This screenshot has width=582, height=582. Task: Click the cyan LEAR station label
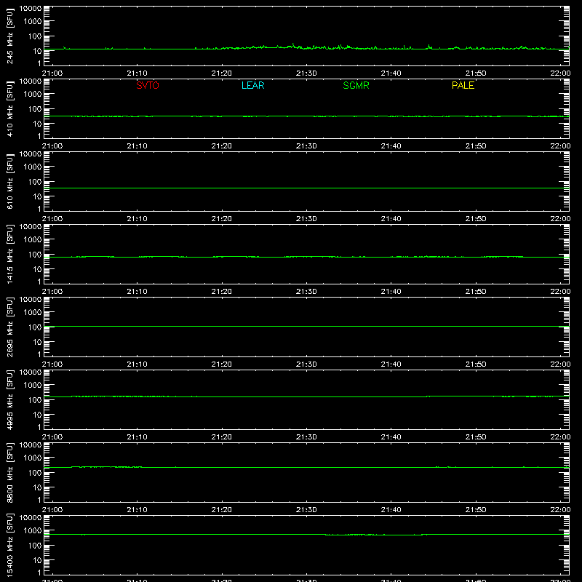pos(252,85)
